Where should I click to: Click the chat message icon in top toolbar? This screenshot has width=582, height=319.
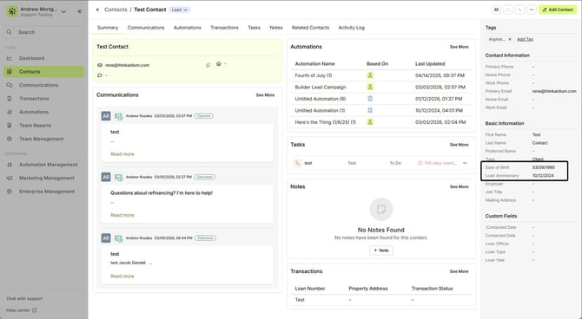pyautogui.click(x=508, y=10)
